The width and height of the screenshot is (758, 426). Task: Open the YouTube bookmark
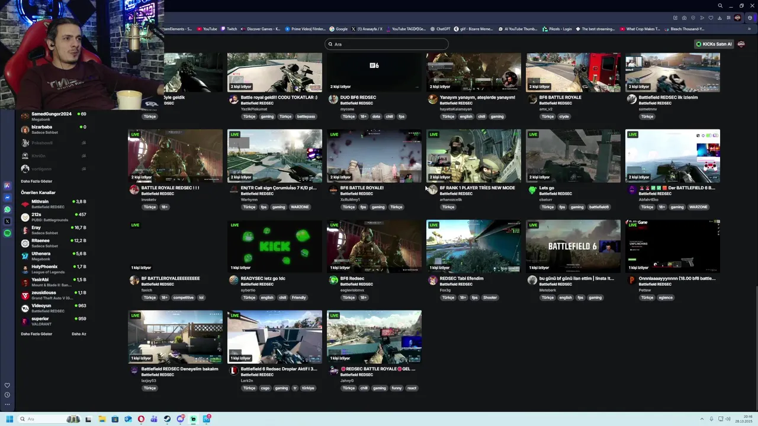(207, 28)
